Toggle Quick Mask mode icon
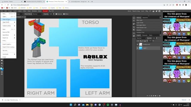 (x=2, y=72)
